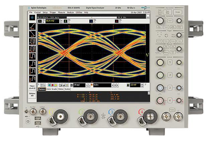Click the yellow circle toolbar icon

pos(56,85)
